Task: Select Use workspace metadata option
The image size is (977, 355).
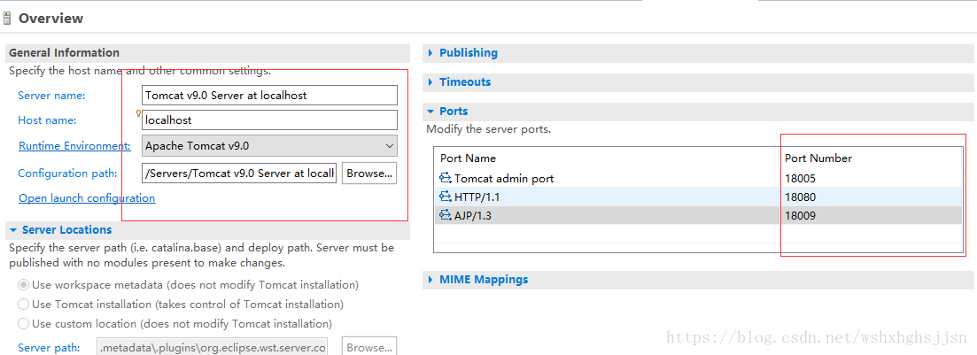Action: pos(24,285)
